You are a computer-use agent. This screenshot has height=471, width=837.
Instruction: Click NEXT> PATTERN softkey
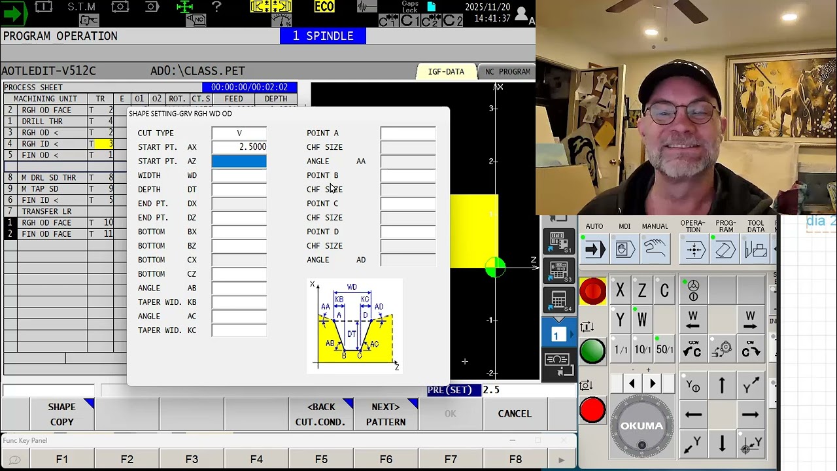tap(385, 414)
